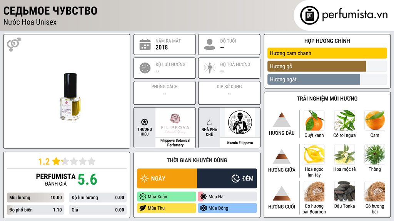Click the sun icon in Ngày bar
Viewport: 394px width, 221px height.
[144, 178]
